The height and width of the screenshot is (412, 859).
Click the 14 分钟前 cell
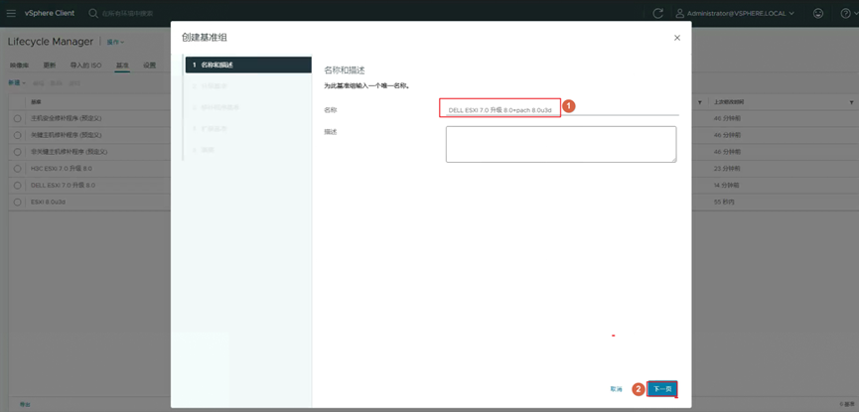(x=726, y=186)
